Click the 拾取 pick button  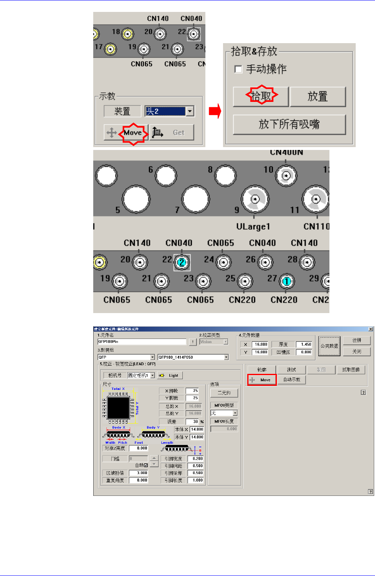[x=261, y=97]
